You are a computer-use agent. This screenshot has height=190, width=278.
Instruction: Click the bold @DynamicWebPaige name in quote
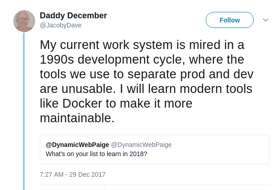point(77,145)
